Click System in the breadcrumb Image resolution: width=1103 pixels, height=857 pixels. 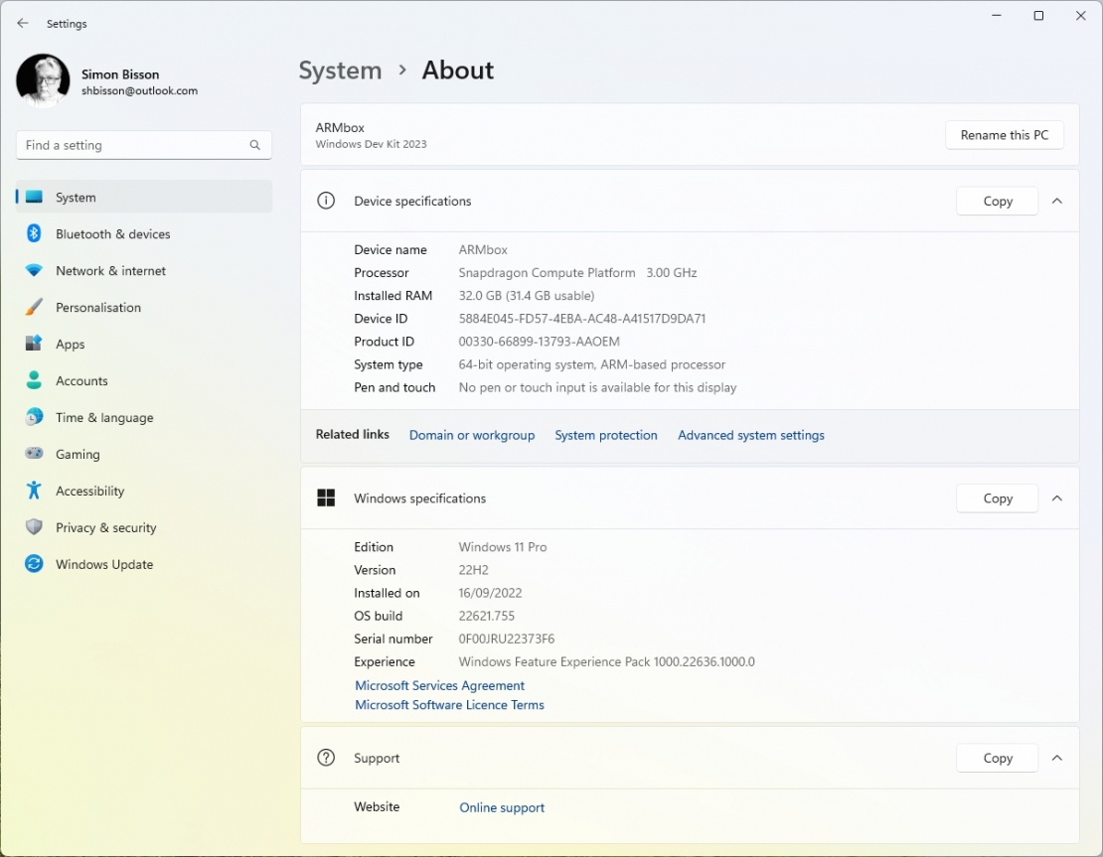point(340,70)
